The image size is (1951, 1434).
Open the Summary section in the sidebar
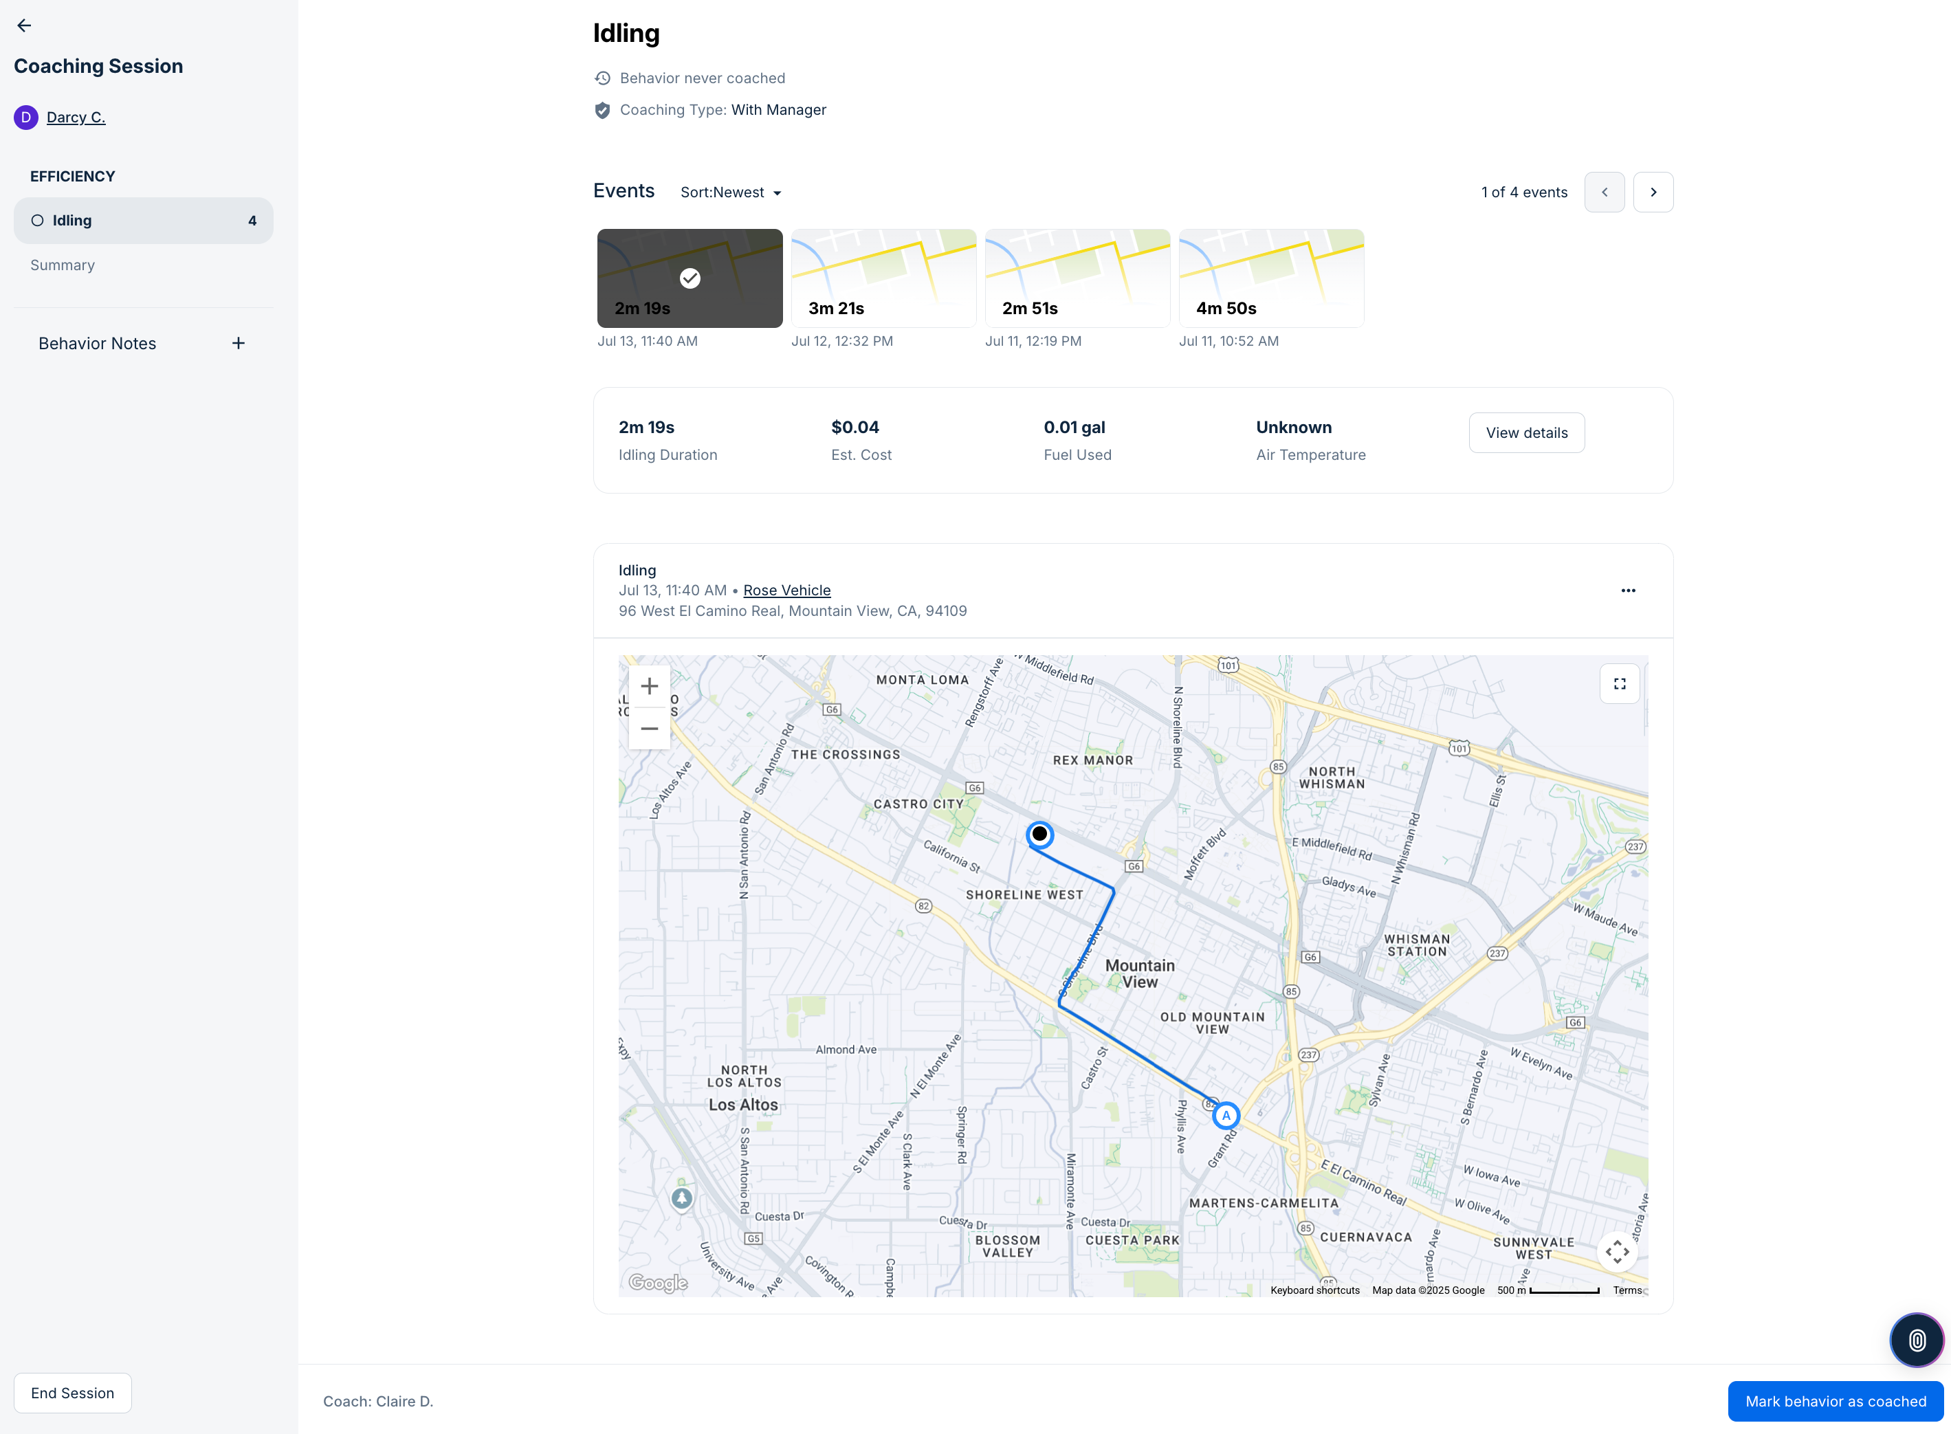tap(63, 265)
